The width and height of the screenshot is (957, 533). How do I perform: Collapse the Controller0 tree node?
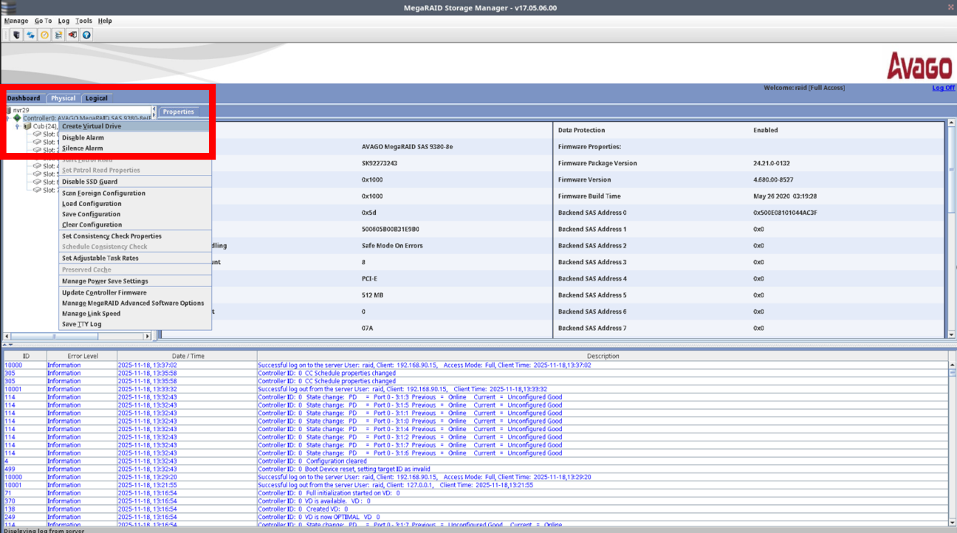tap(8, 118)
